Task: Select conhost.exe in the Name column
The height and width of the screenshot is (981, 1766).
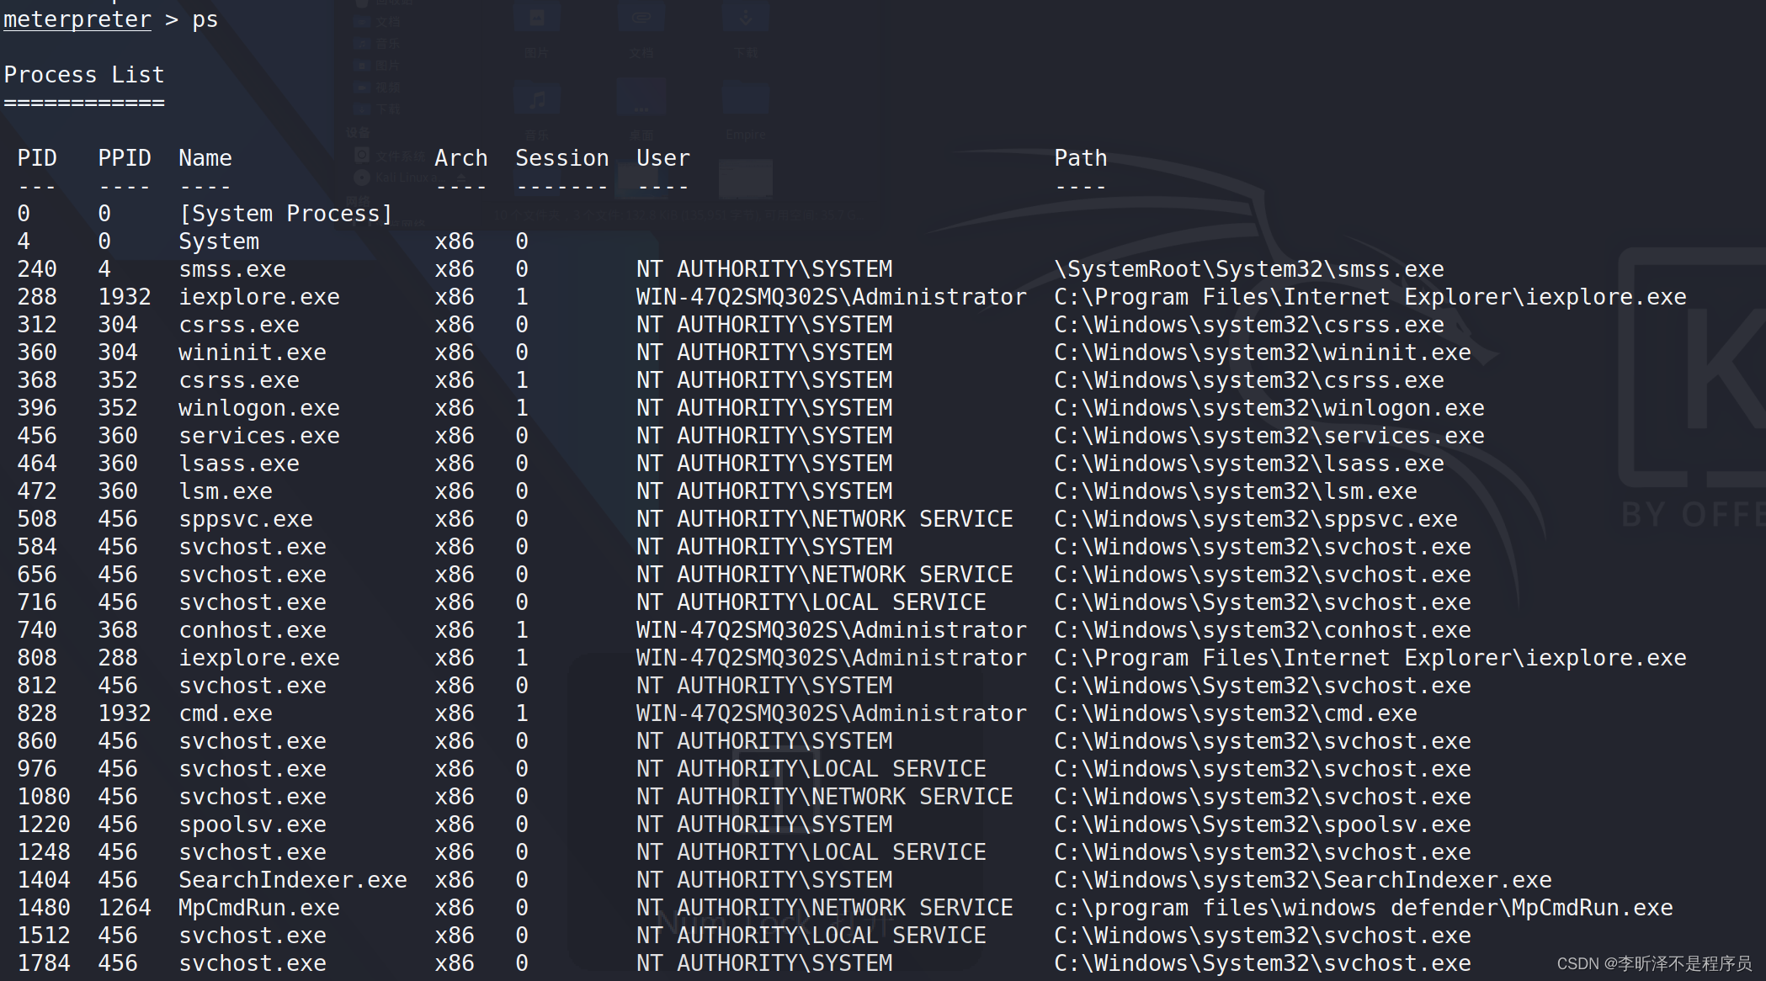Action: [253, 630]
